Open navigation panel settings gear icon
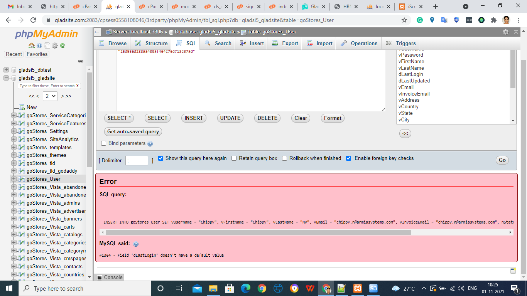Viewport: 527px width, 296px height. tap(55, 45)
